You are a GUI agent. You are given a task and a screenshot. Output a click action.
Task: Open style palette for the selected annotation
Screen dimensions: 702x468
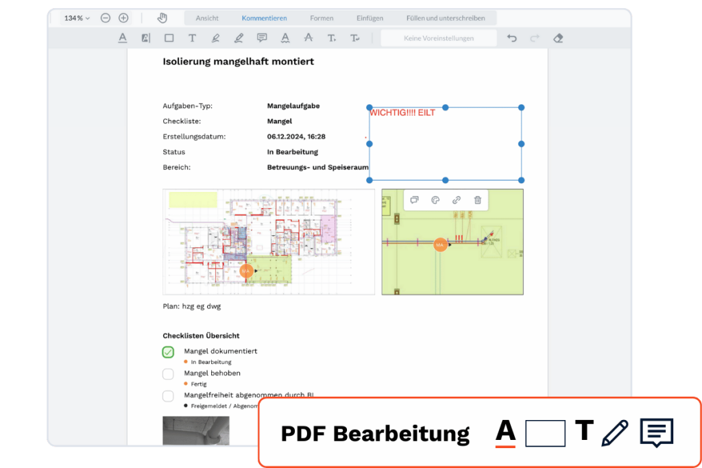tap(435, 200)
